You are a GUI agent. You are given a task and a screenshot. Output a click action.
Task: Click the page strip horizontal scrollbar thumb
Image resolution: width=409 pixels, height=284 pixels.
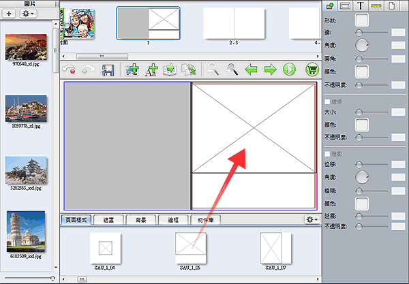[102, 57]
